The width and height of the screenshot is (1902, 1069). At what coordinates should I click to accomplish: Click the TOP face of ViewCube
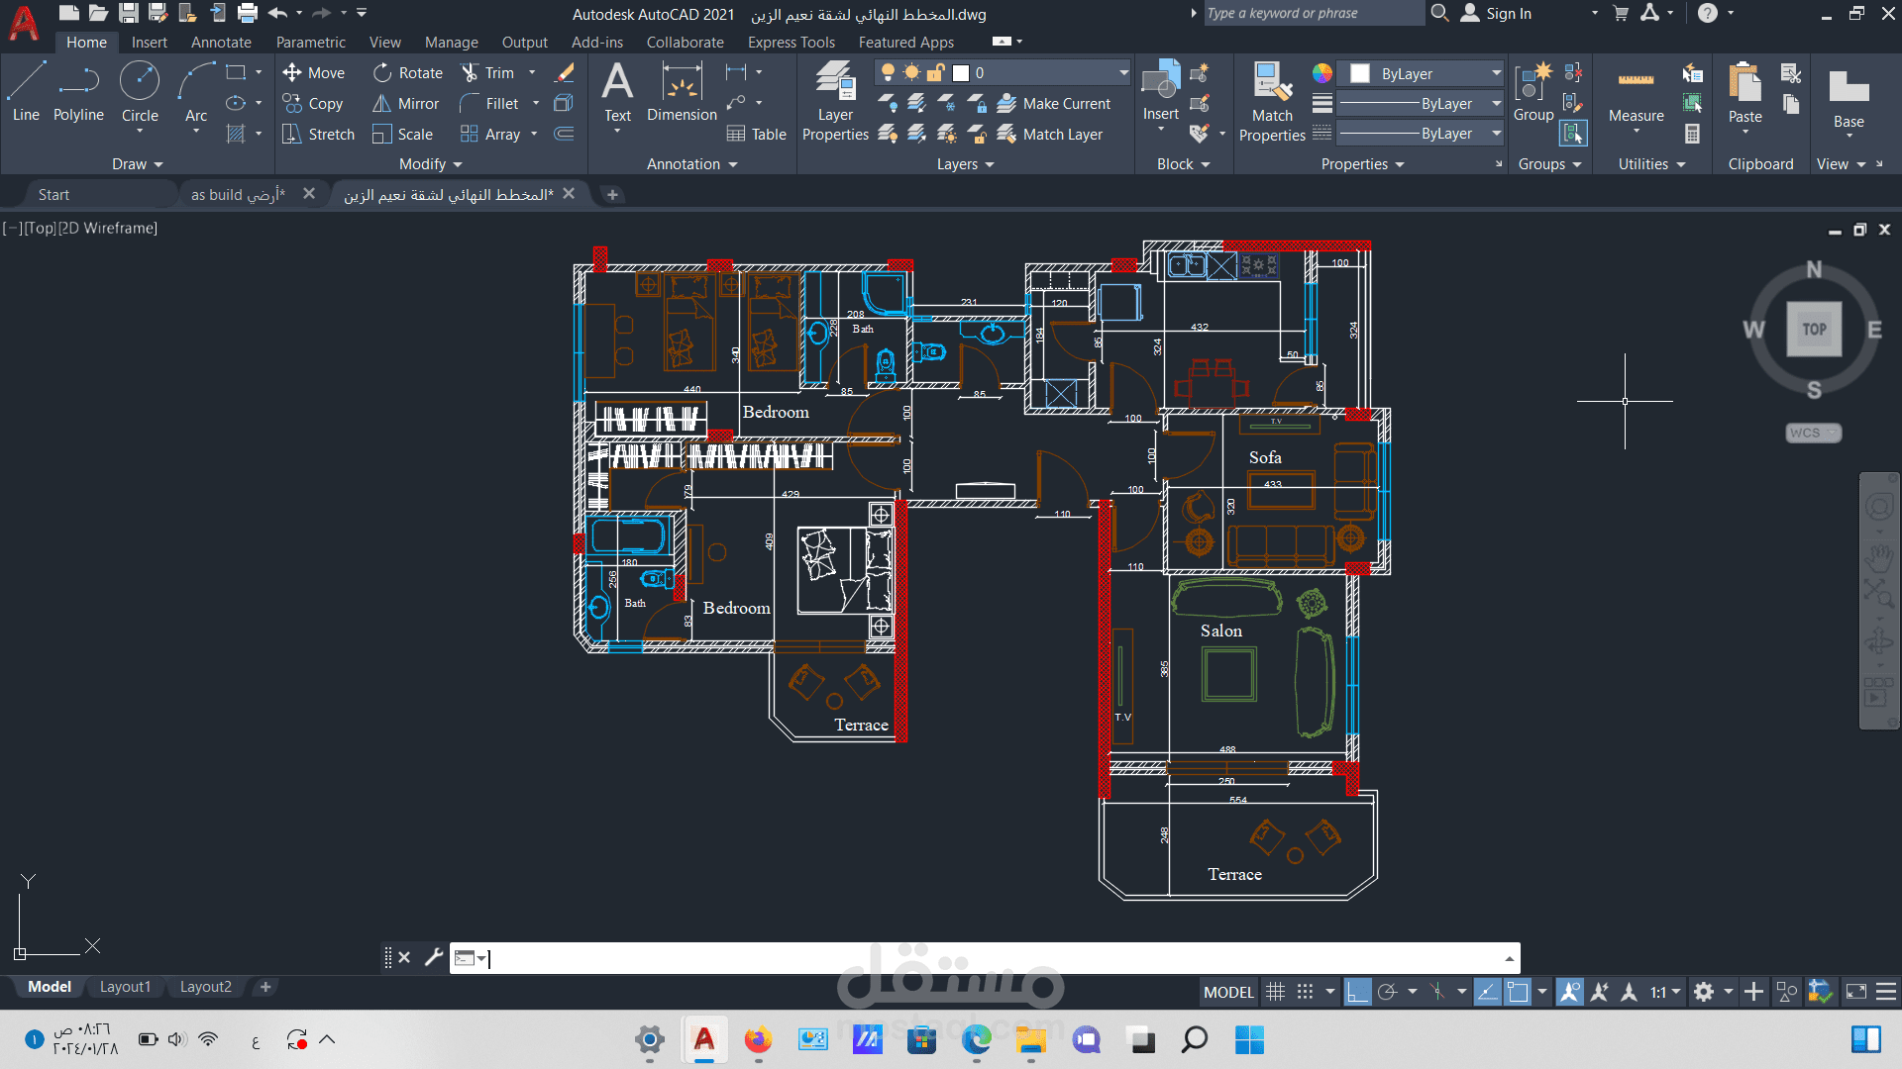click(1814, 330)
